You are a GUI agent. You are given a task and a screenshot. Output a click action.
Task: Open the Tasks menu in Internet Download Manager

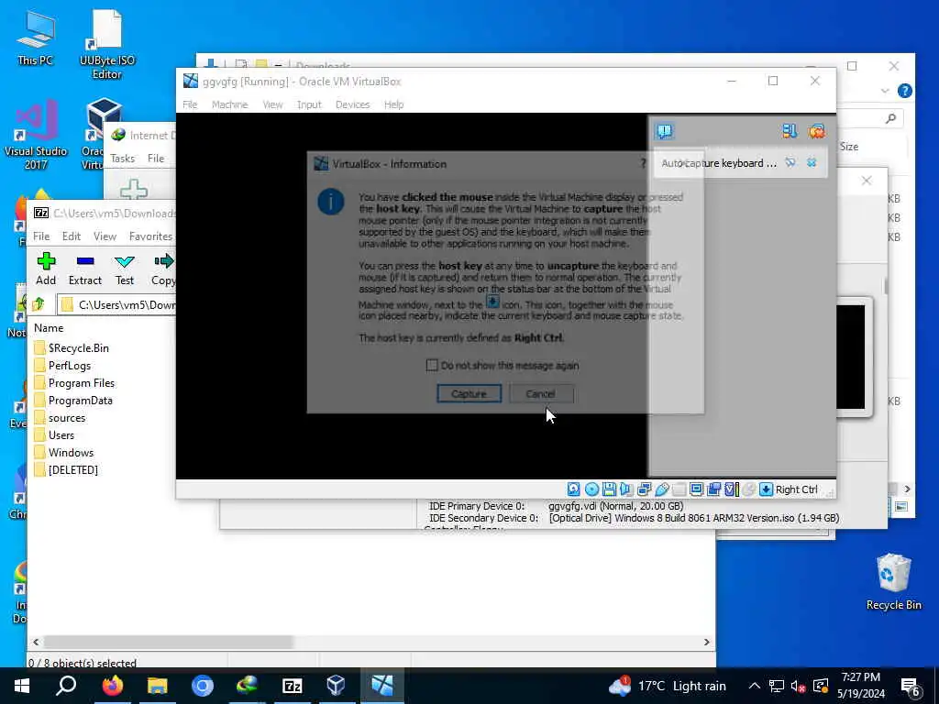(122, 158)
